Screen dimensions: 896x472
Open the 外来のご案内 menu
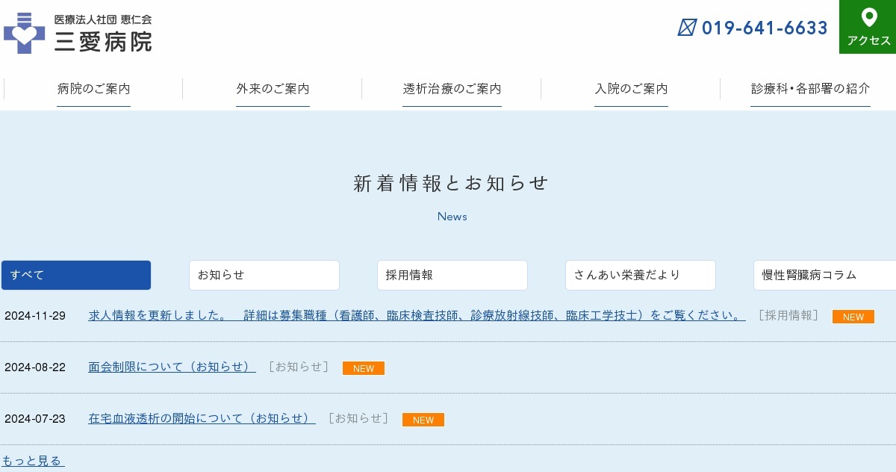(x=273, y=89)
